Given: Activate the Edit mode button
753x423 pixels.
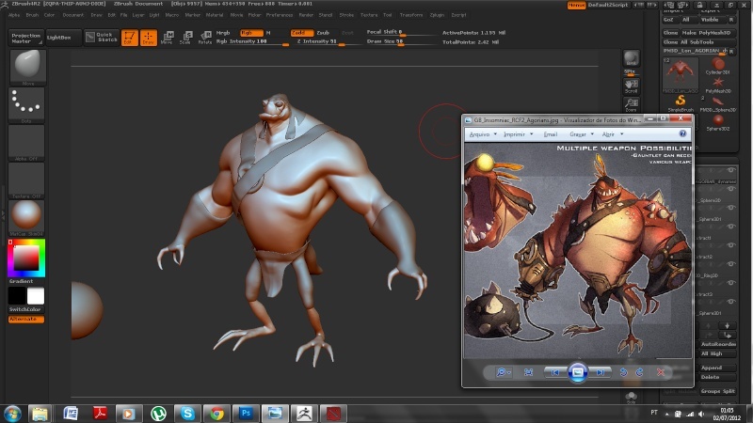Looking at the screenshot, I should (x=129, y=38).
